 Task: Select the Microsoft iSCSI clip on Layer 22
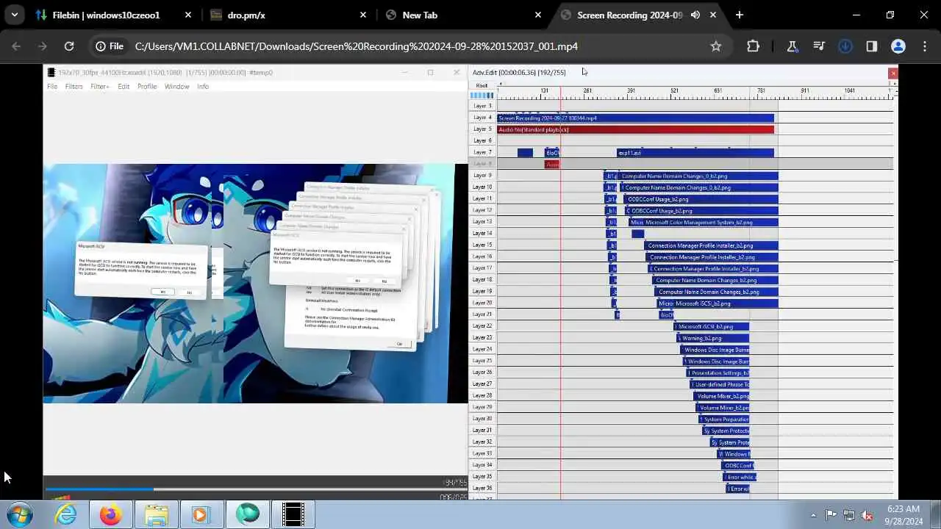(x=712, y=327)
